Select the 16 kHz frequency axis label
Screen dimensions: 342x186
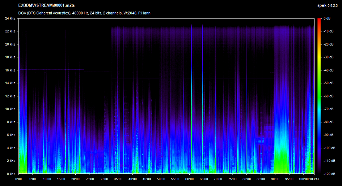10,70
